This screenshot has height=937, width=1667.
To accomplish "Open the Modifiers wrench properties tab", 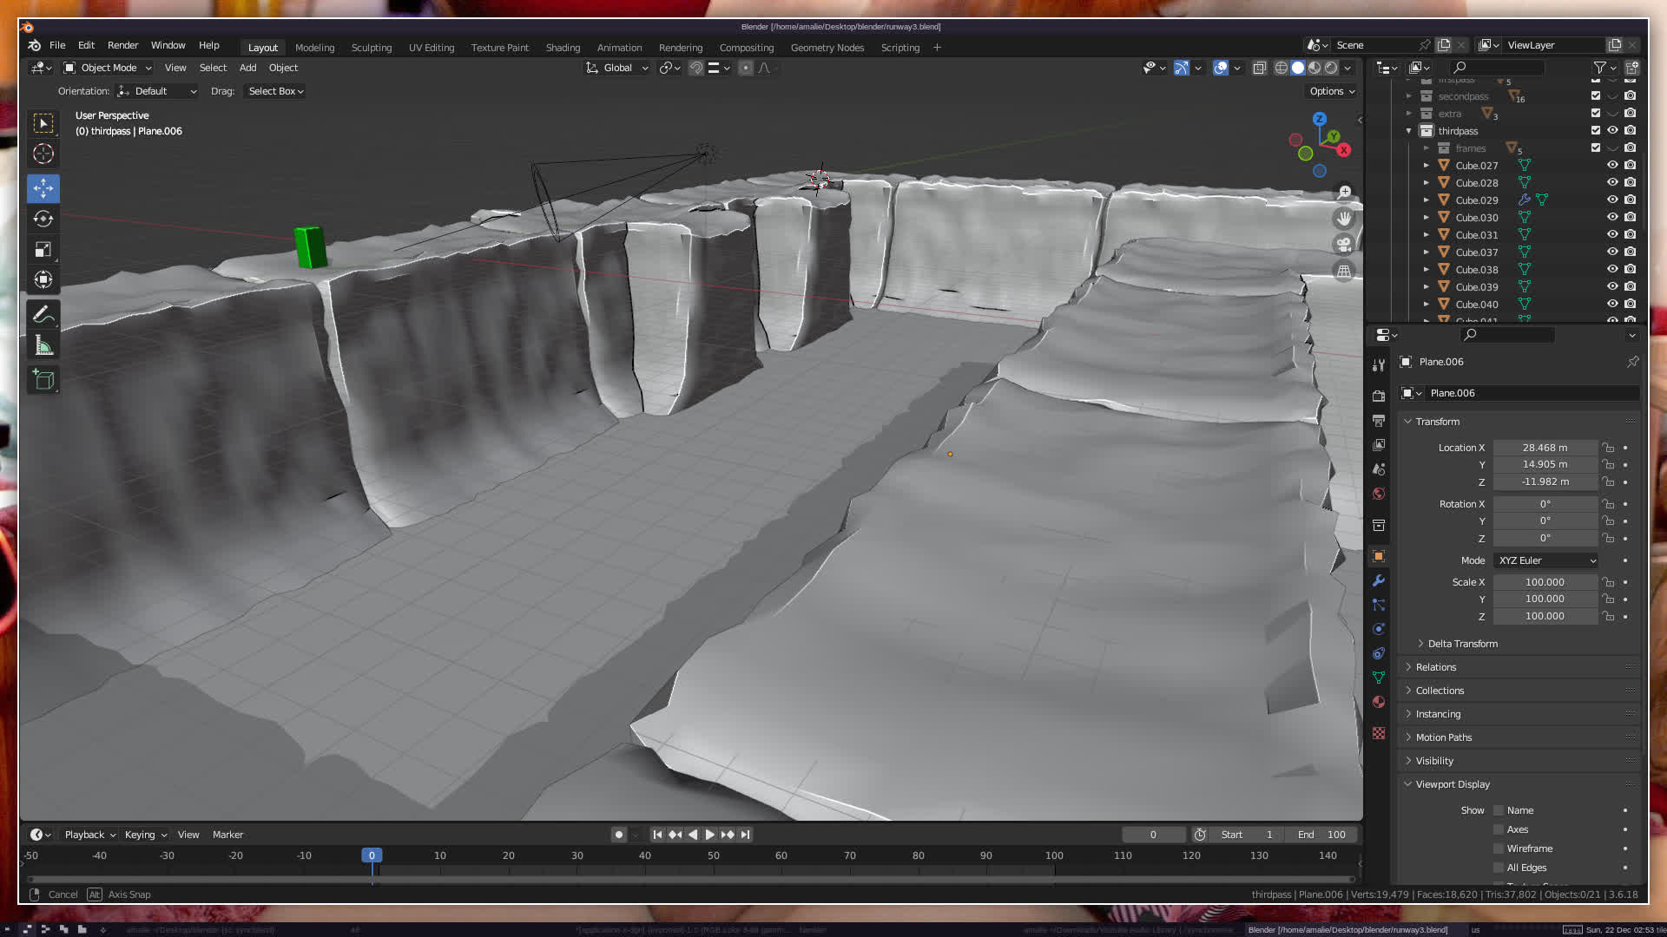I will [1379, 580].
